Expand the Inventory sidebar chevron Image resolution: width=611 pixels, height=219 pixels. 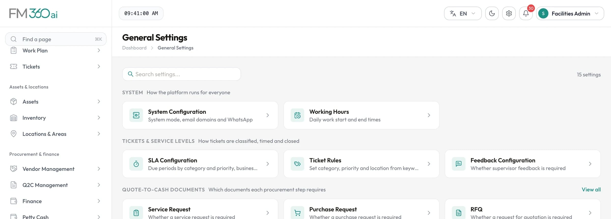(x=99, y=118)
